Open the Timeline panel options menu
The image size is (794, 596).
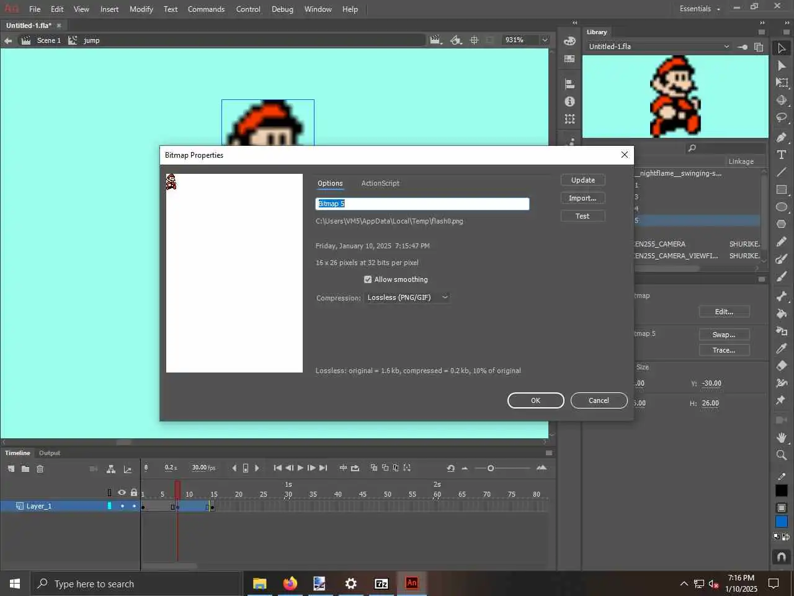548,453
